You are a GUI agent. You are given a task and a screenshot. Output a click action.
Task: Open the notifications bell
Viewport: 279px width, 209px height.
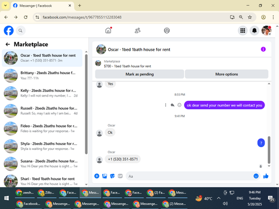click(x=254, y=31)
